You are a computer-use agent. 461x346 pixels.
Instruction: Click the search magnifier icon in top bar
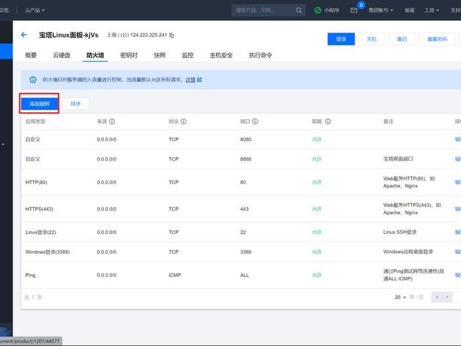pyautogui.click(x=299, y=10)
